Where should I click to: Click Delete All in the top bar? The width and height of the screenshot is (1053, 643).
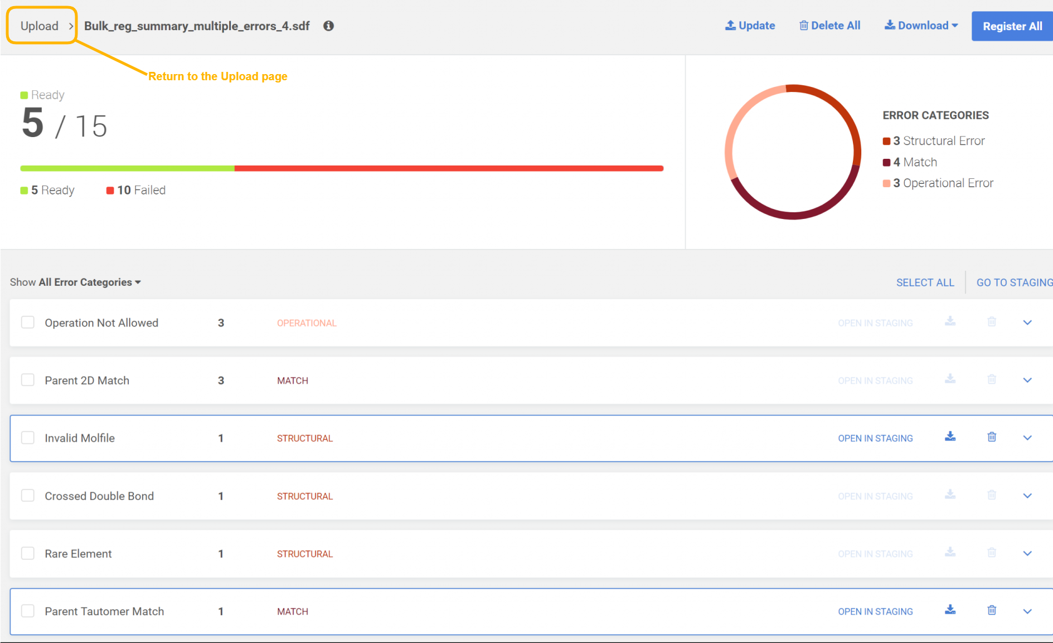829,26
